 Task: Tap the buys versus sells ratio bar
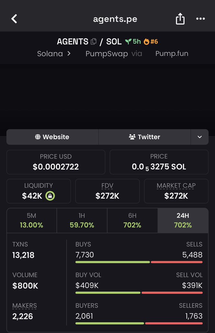[x=139, y=262]
